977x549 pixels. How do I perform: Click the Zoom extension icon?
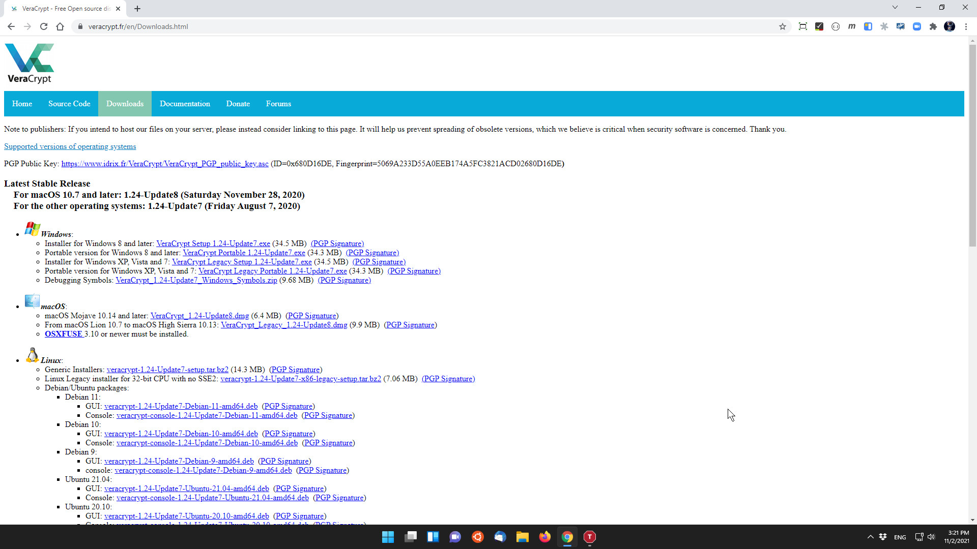coord(917,26)
